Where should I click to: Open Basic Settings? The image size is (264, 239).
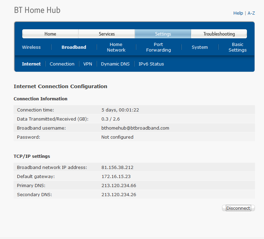pyautogui.click(x=237, y=47)
